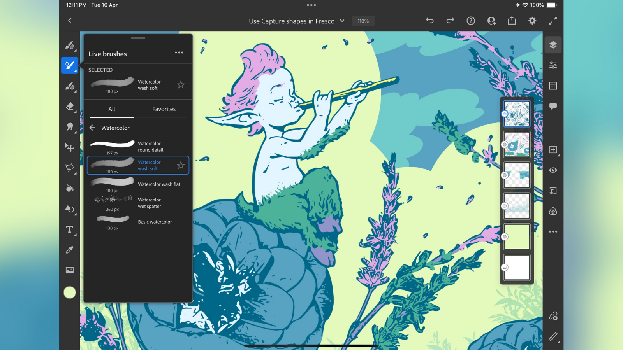
Task: Open the Layer properties panel
Action: point(553,65)
